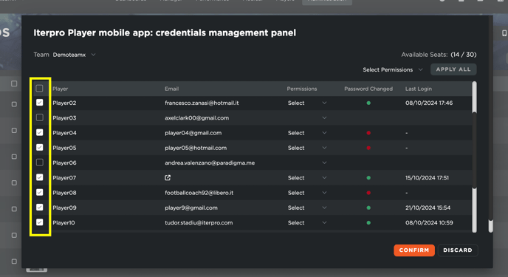Click the external link icon in Player07's email cell
This screenshot has height=277, width=508.
pos(168,177)
